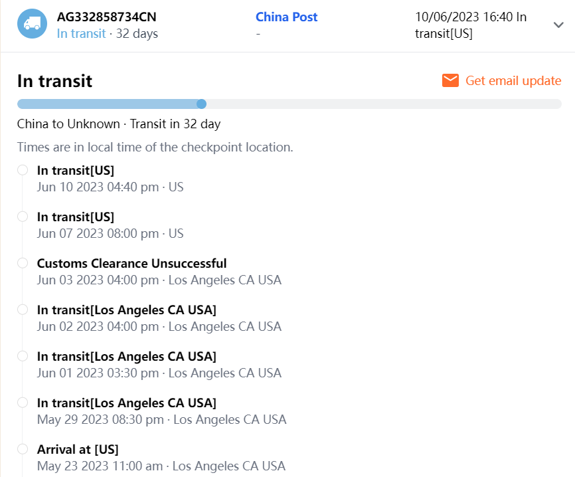Click timeline dot for Jun 02 checkpoint
This screenshot has width=575, height=477.
23,310
